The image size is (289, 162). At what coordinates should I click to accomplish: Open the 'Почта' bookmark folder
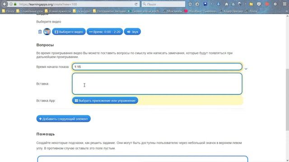coord(8,11)
